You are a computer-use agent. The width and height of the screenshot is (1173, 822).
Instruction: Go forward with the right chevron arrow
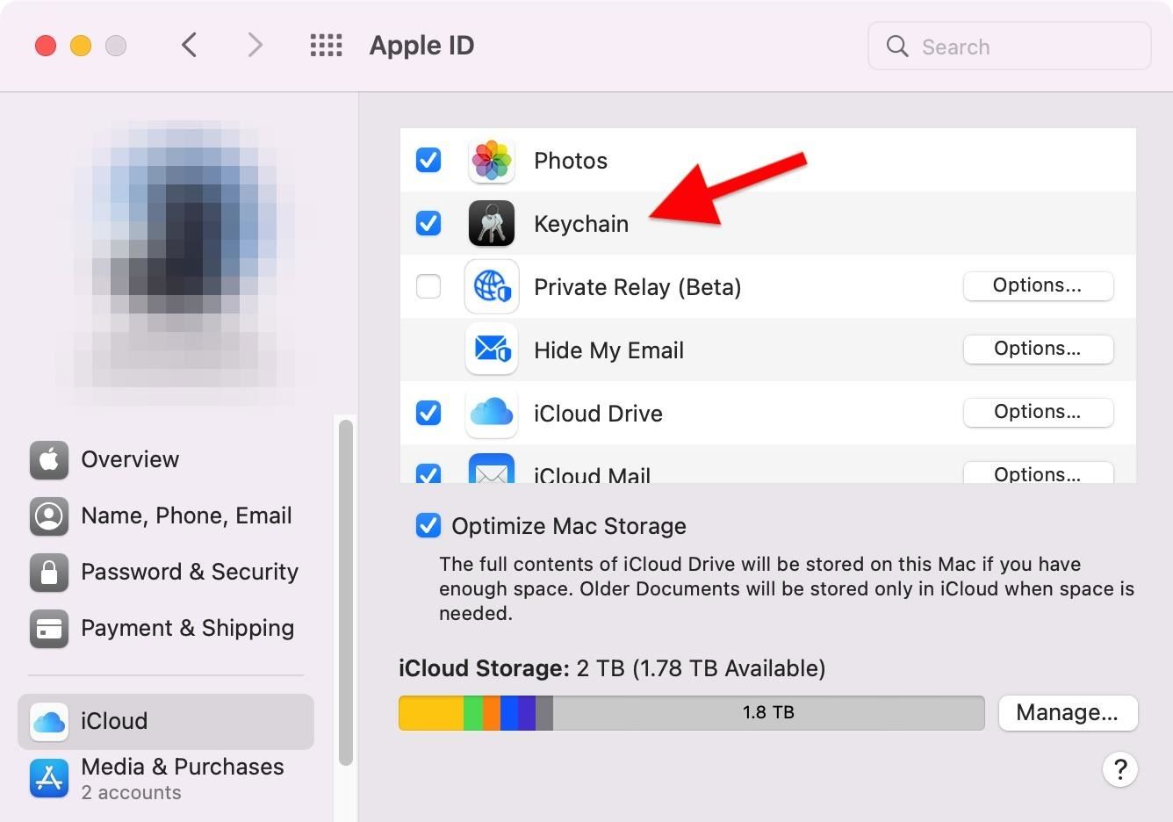point(255,45)
